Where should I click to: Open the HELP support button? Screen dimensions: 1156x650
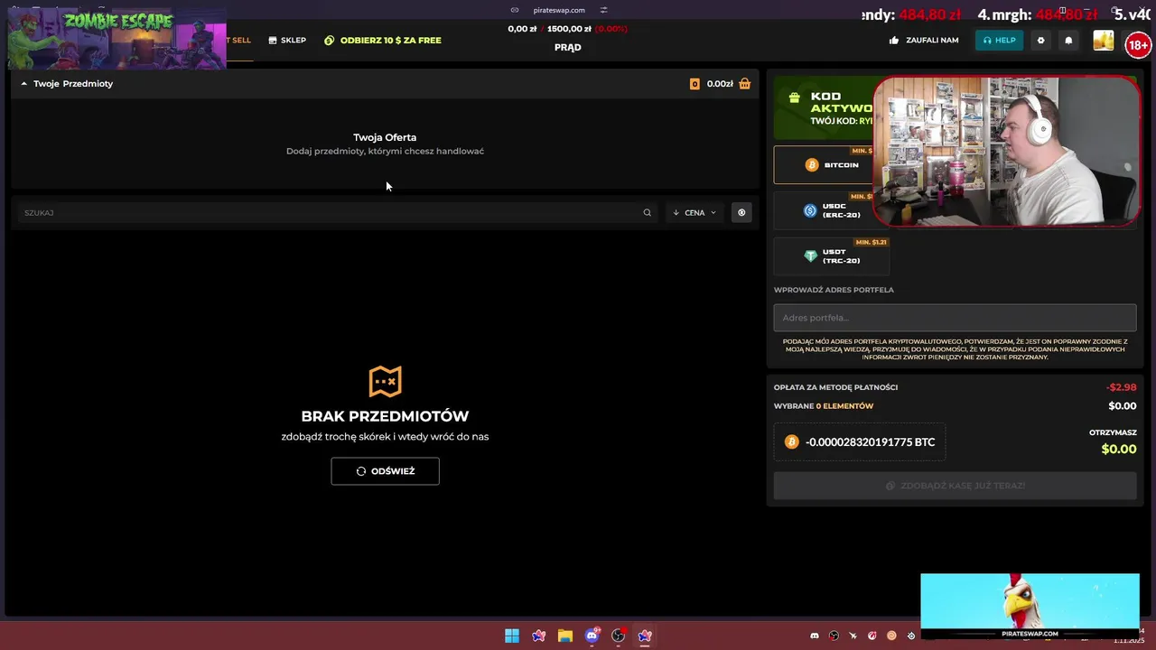(999, 40)
